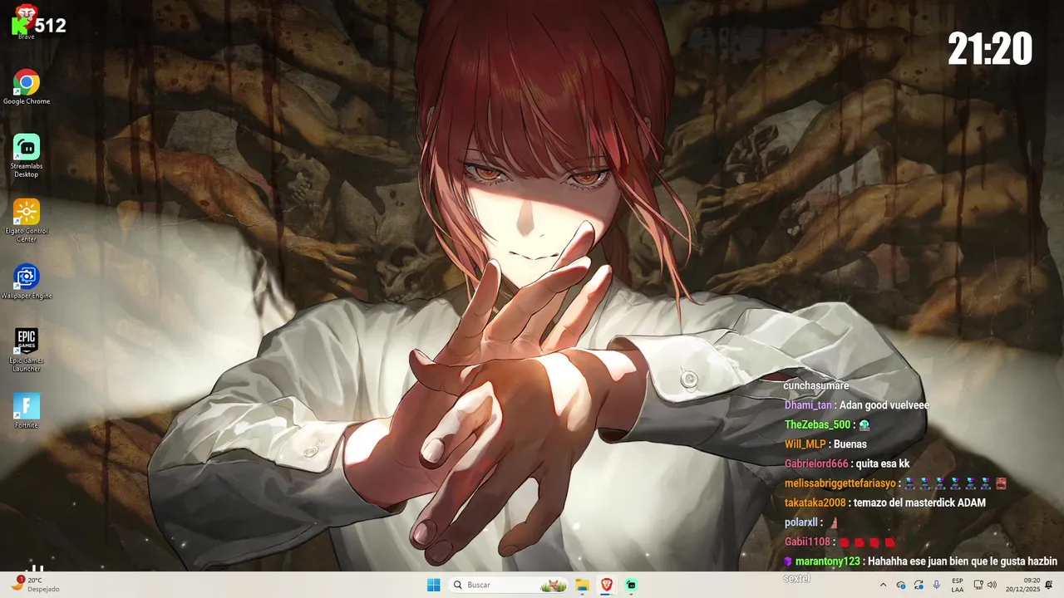Open the Brave desktop shortcut
This screenshot has width=1064, height=598.
click(26, 22)
